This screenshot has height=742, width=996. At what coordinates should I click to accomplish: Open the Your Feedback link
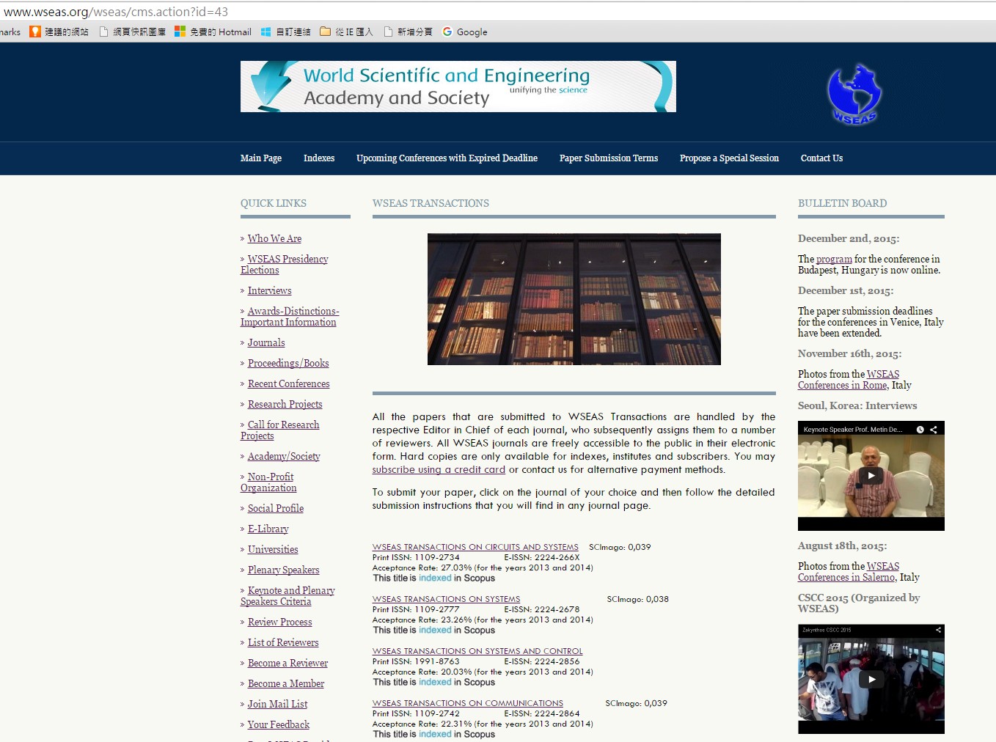pyautogui.click(x=279, y=725)
